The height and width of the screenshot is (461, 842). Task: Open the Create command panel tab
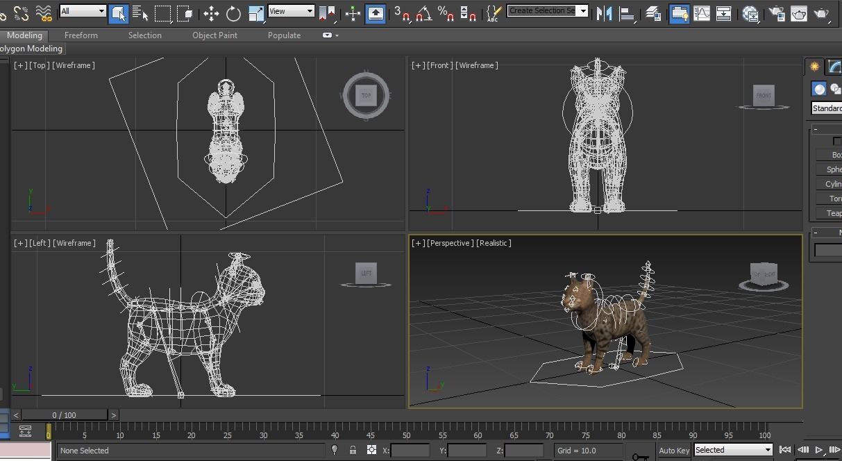(814, 67)
